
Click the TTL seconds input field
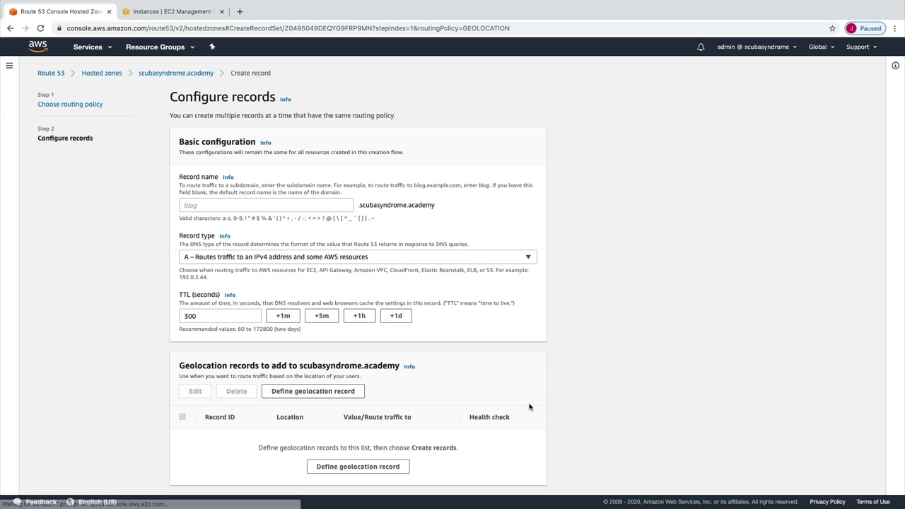[x=220, y=316]
